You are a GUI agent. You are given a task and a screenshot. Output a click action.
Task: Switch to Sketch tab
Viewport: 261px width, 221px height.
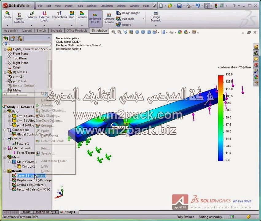click(41, 30)
